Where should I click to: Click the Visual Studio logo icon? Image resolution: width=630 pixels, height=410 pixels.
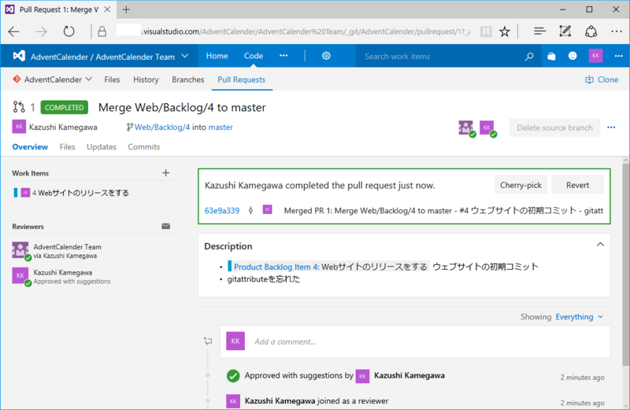coord(19,56)
